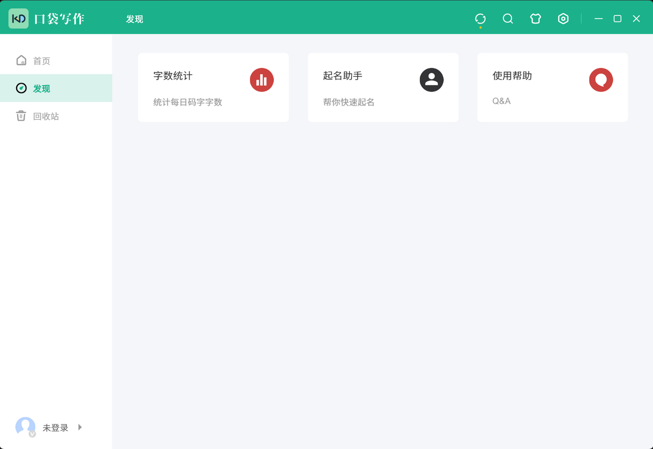Open the 使用帮助 Q&A page

pyautogui.click(x=552, y=87)
